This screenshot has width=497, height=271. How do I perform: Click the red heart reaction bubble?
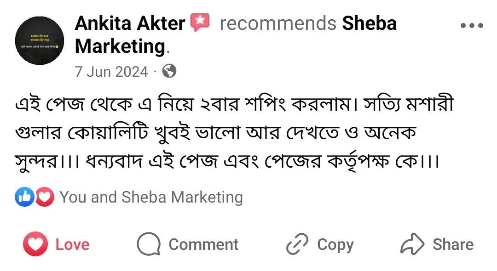[x=44, y=197]
